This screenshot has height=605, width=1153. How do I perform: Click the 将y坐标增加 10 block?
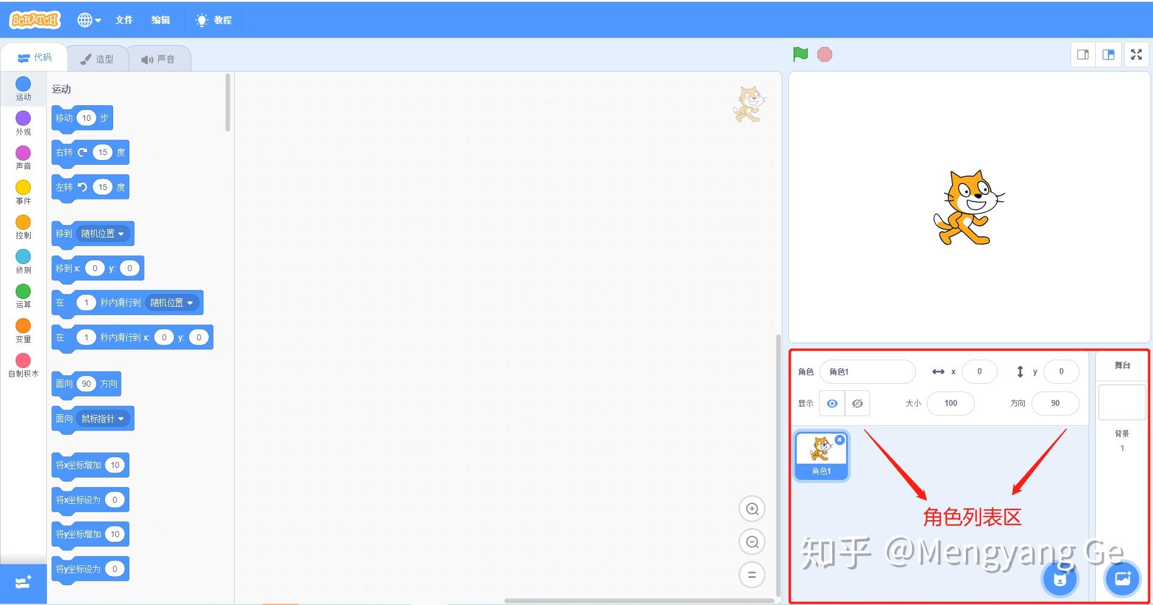[90, 535]
